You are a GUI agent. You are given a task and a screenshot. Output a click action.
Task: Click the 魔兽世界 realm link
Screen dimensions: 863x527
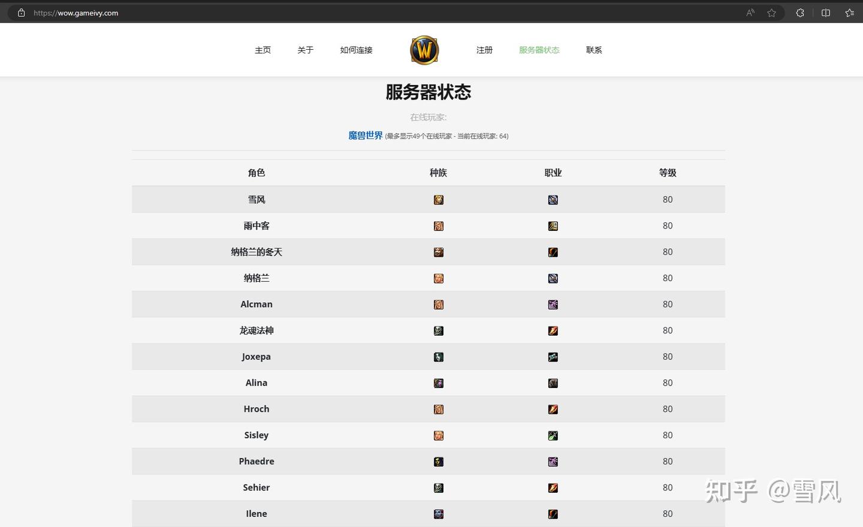click(x=365, y=135)
